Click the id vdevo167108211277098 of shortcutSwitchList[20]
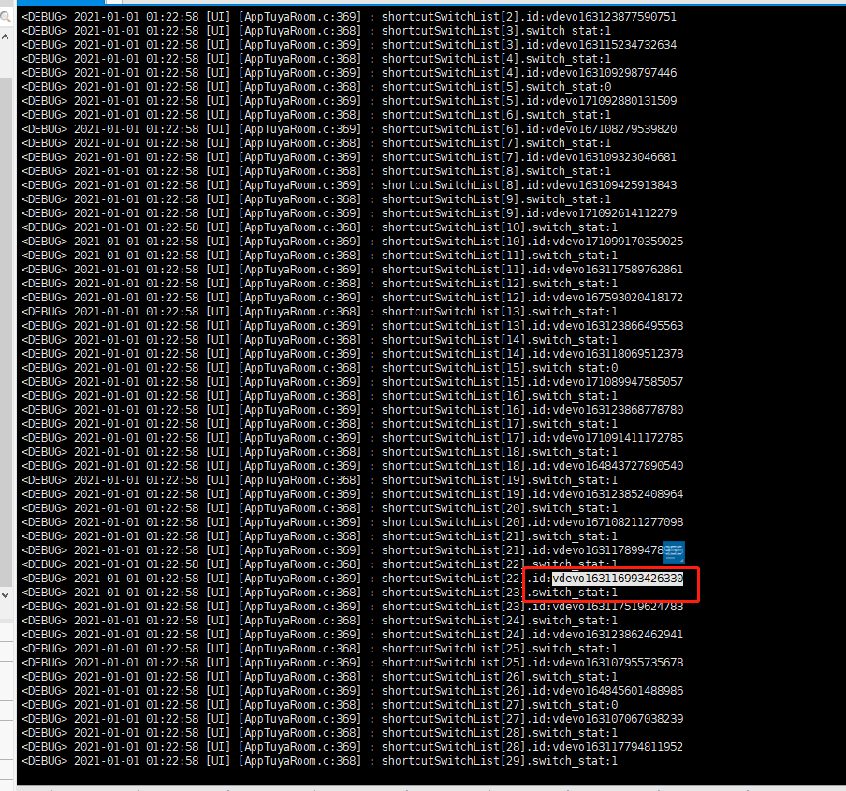This screenshot has height=791, width=846. click(618, 522)
